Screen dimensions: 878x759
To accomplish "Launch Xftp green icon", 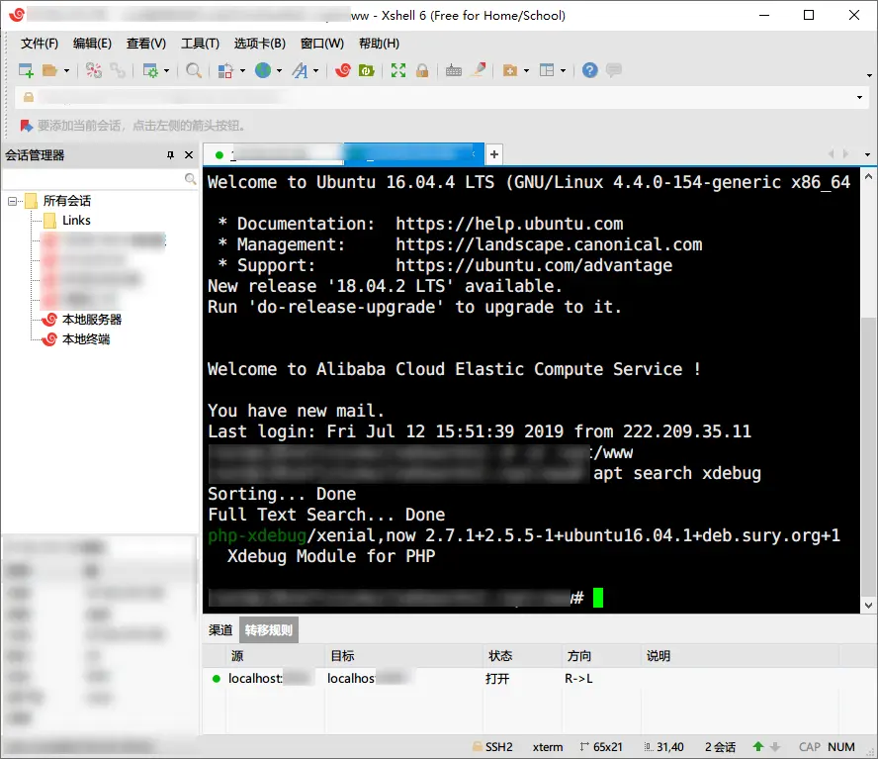I will pos(366,70).
